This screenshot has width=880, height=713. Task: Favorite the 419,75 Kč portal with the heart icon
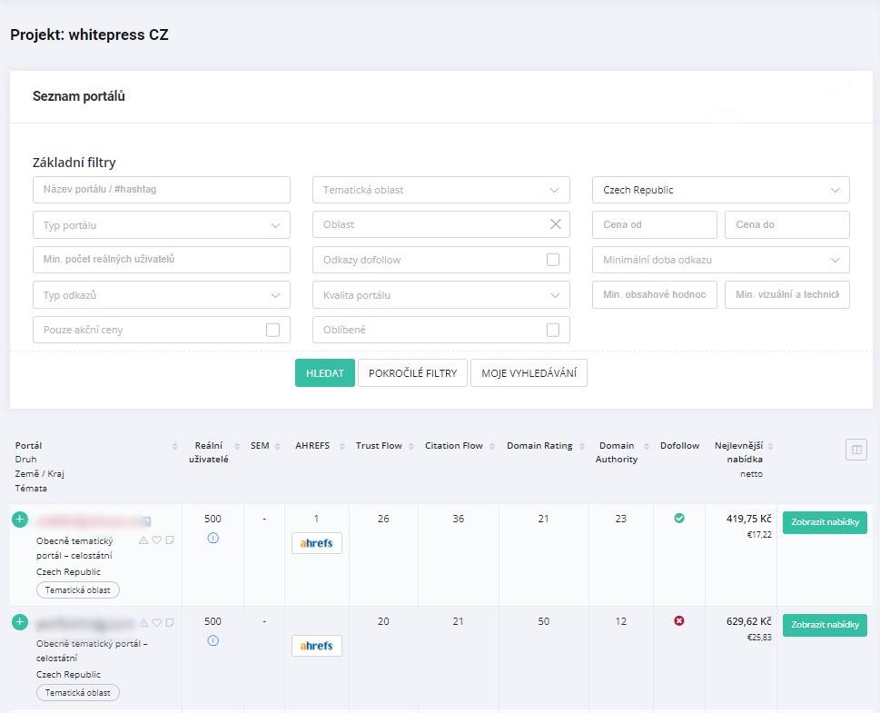pos(156,540)
